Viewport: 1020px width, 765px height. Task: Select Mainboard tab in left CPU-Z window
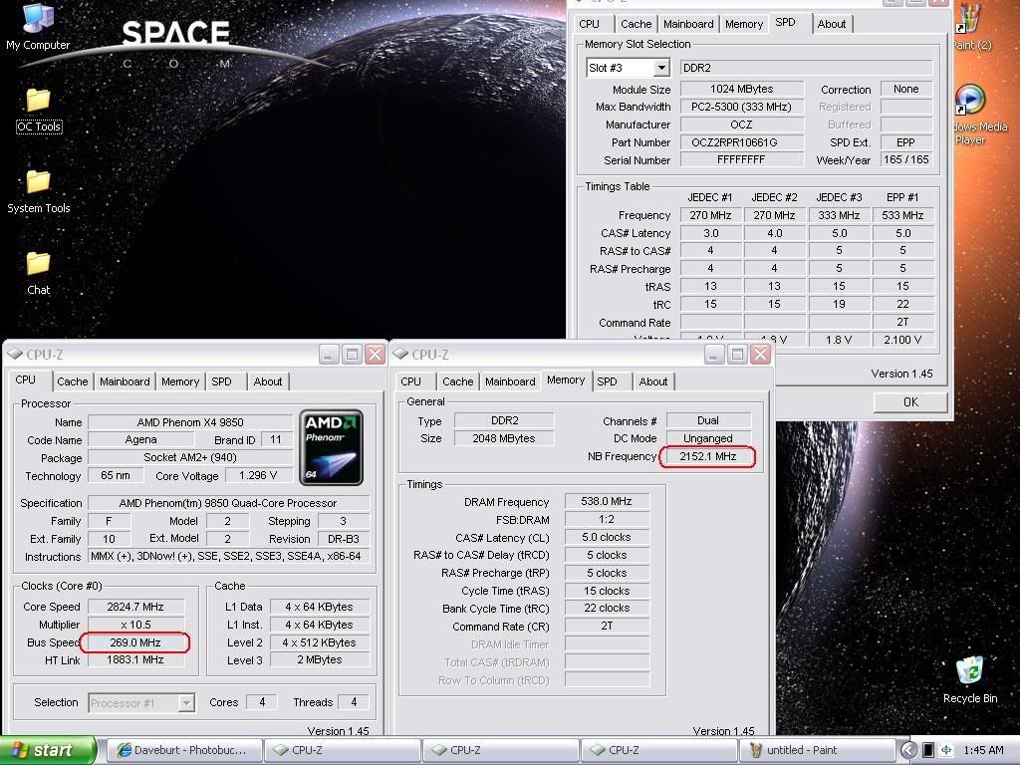(125, 382)
